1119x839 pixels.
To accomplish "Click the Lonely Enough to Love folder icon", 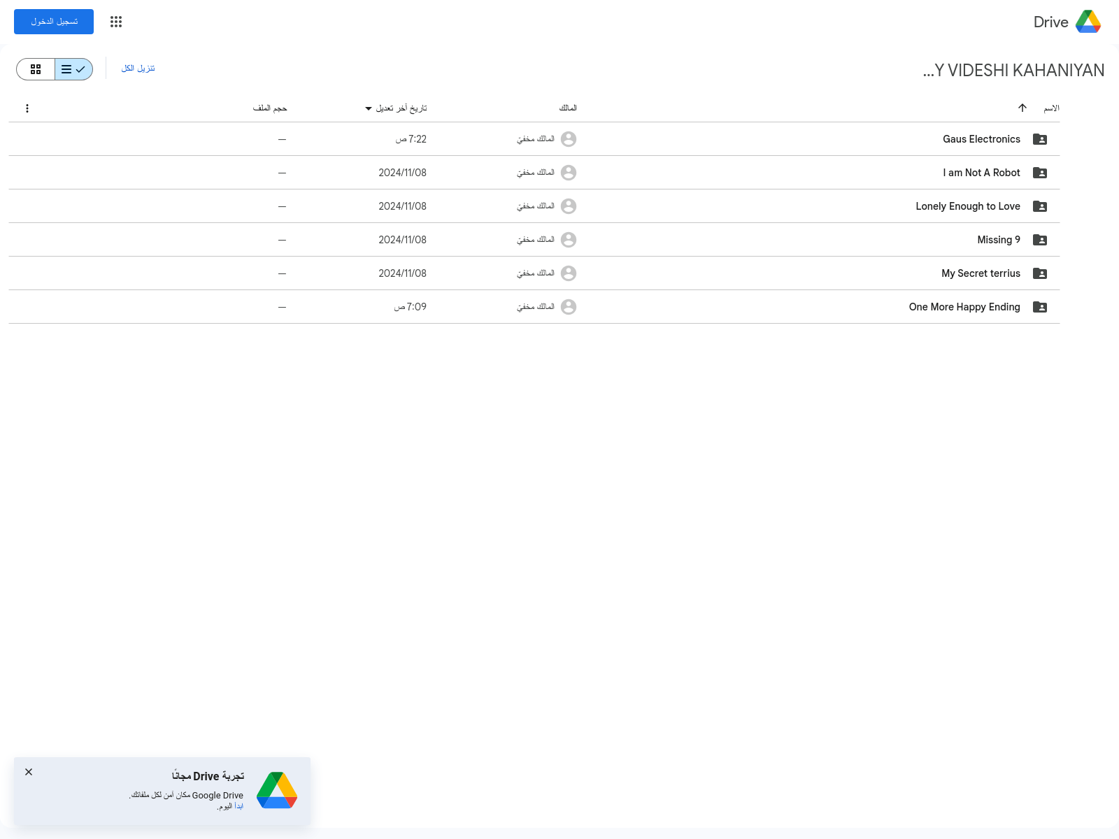I will tap(1040, 206).
